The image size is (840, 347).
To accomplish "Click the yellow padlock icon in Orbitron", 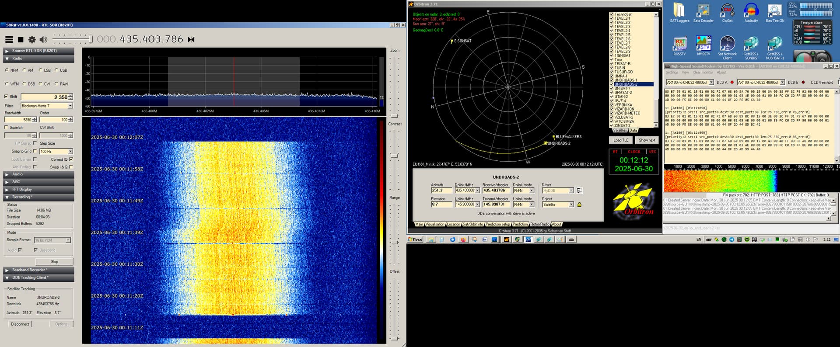I will click(579, 205).
